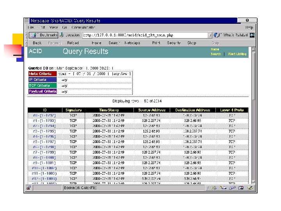Click the ID column header
The height and width of the screenshot is (211, 281).
tap(45, 110)
